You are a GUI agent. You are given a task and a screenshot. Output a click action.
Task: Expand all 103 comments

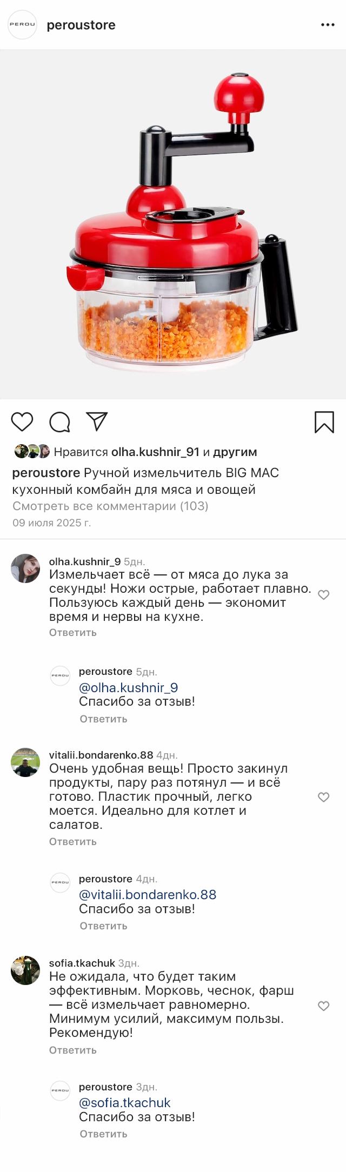110,506
